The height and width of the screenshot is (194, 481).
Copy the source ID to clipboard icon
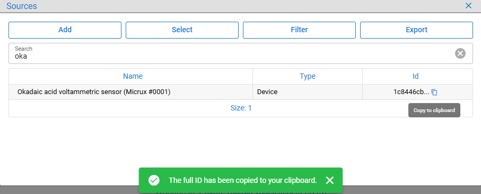(434, 92)
